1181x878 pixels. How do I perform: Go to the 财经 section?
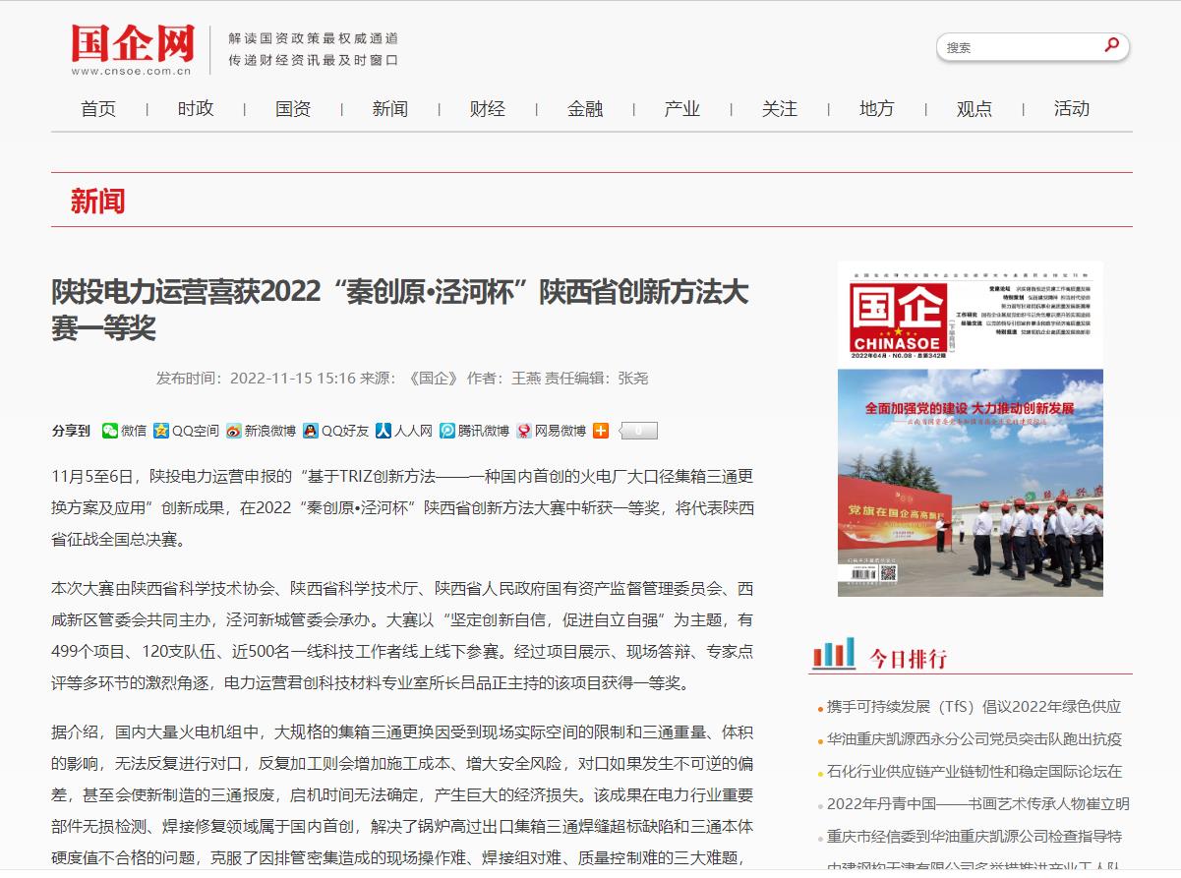[488, 109]
